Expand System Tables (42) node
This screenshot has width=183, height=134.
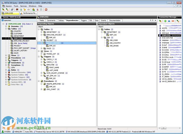(6, 75)
